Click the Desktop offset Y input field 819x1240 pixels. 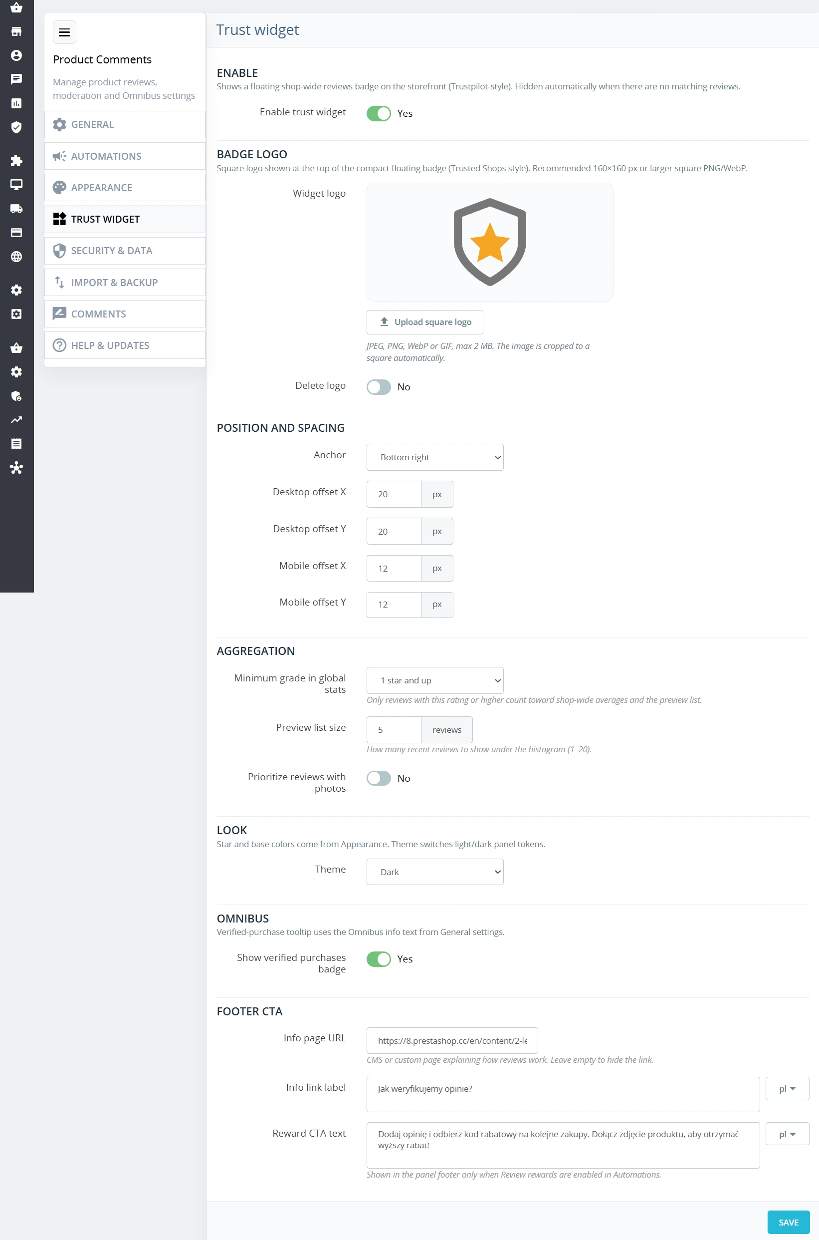[394, 531]
